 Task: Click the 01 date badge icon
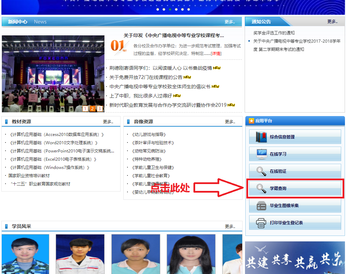coord(118,46)
